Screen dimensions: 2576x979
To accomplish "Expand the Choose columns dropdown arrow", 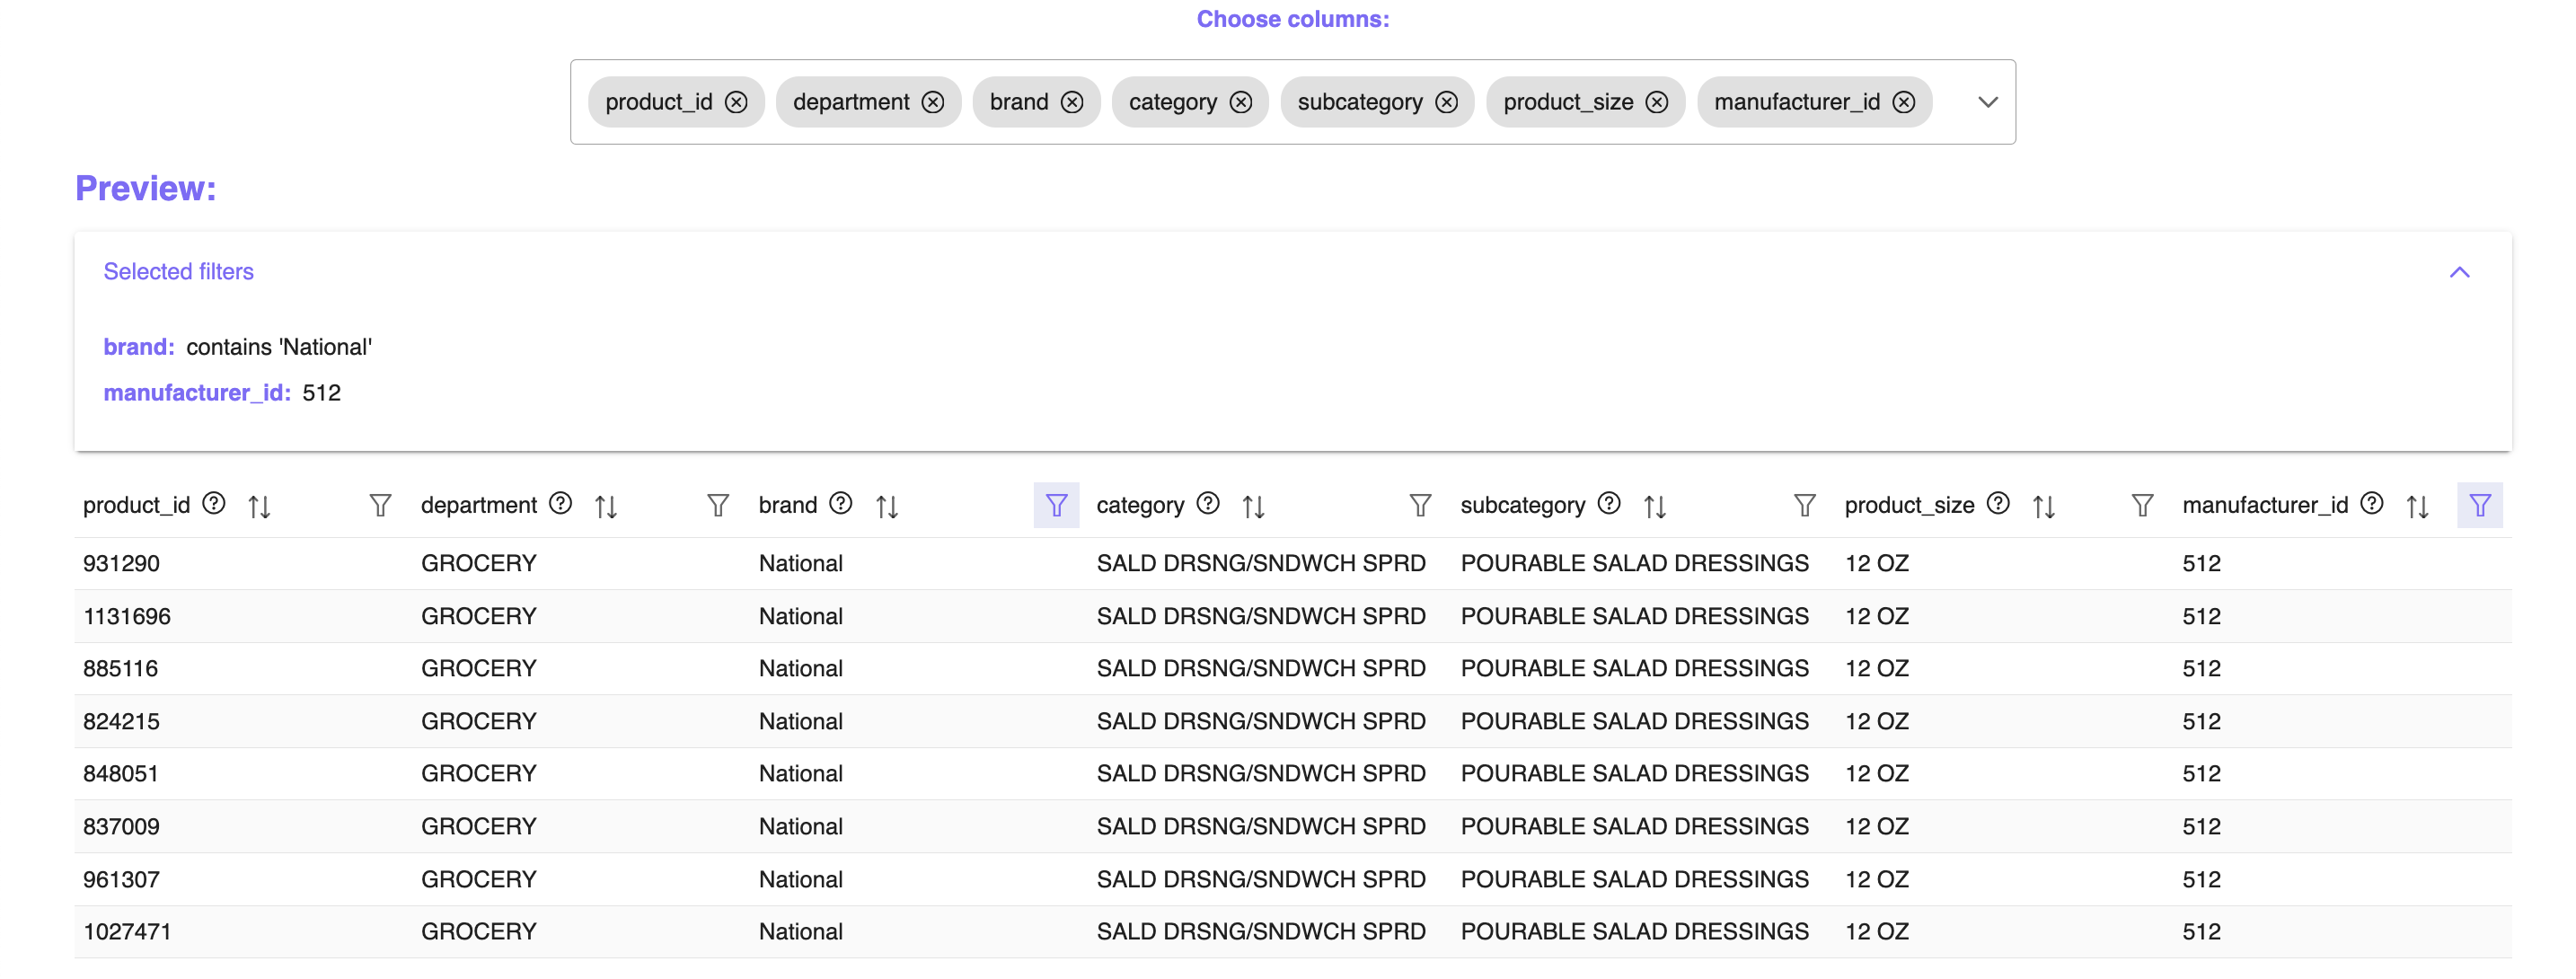I will point(1987,102).
